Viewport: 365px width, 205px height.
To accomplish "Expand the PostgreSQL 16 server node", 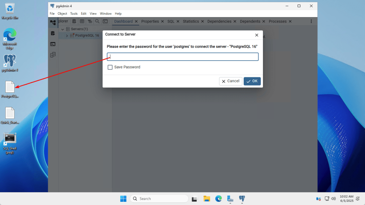I will [67, 36].
